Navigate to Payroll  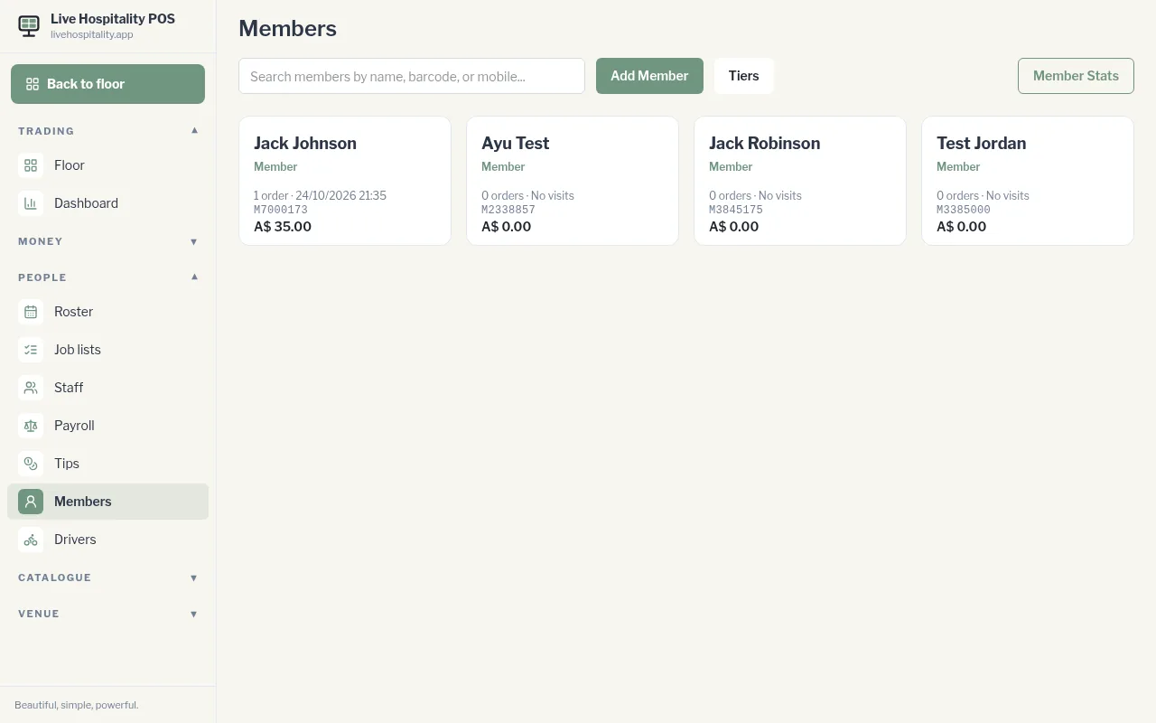pos(107,426)
